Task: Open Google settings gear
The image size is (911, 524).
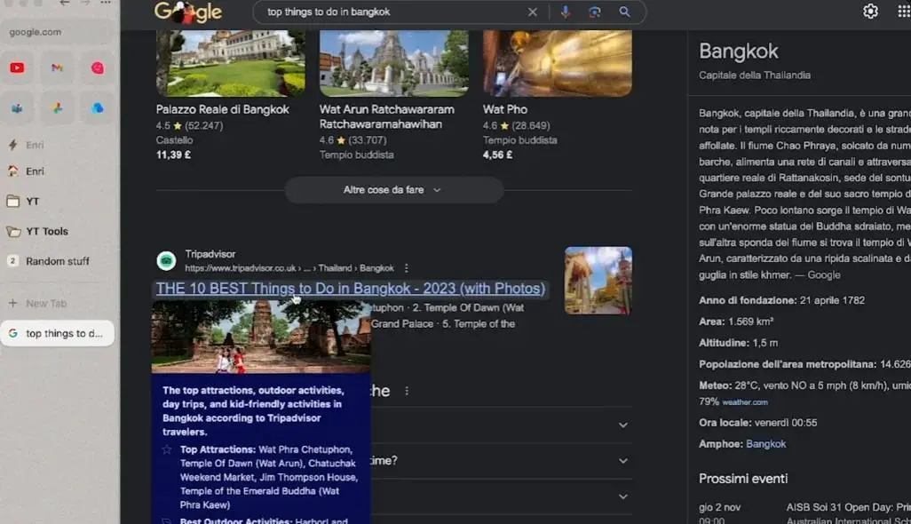Action: point(870,11)
